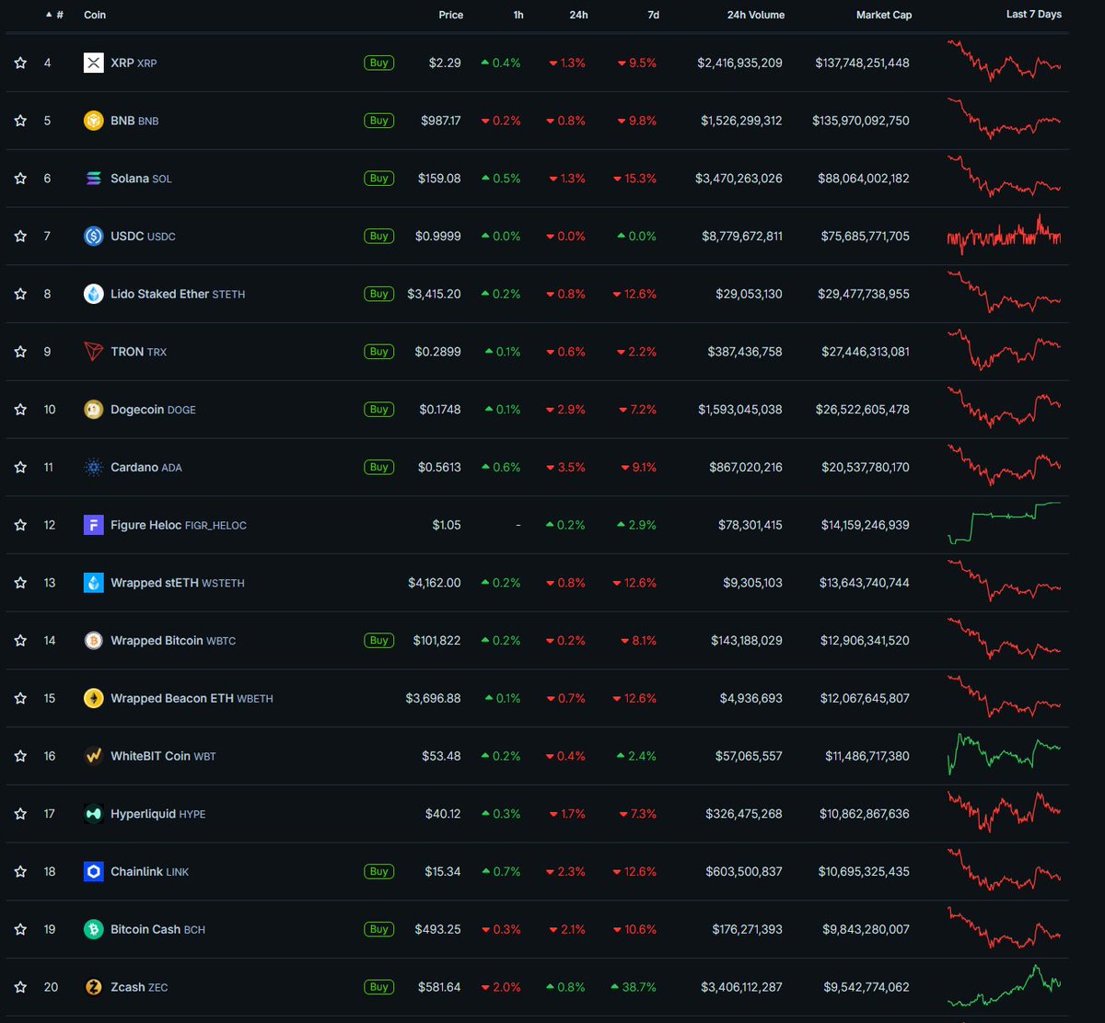Click the Wrapped Bitcoin logo

(x=94, y=641)
